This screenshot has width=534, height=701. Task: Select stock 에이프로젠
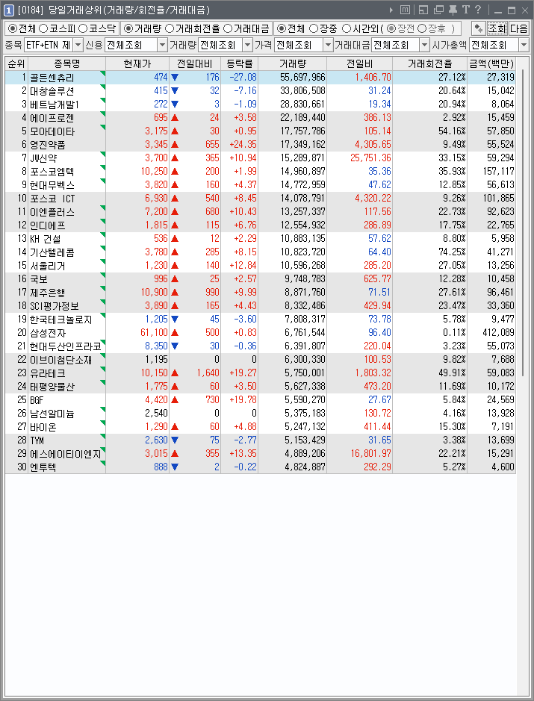52,118
